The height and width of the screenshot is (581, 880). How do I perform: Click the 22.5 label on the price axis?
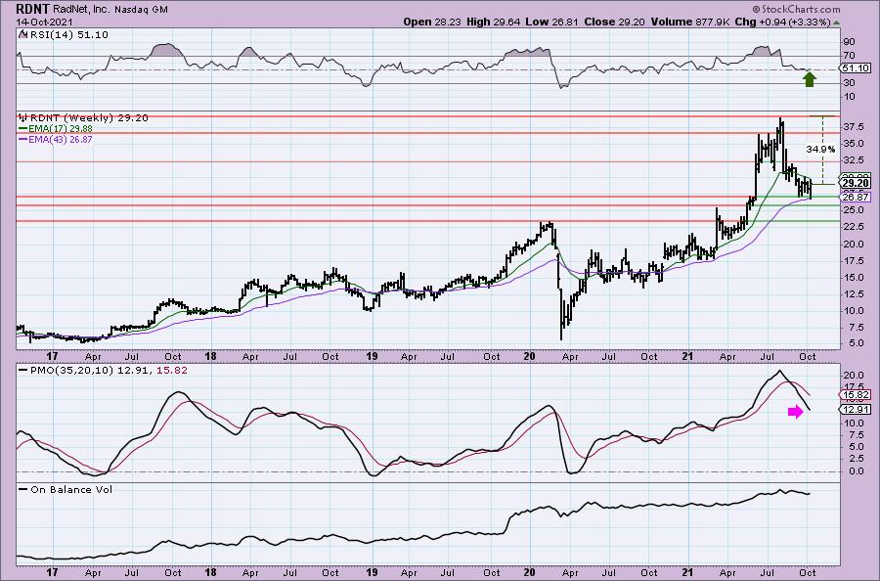click(853, 227)
